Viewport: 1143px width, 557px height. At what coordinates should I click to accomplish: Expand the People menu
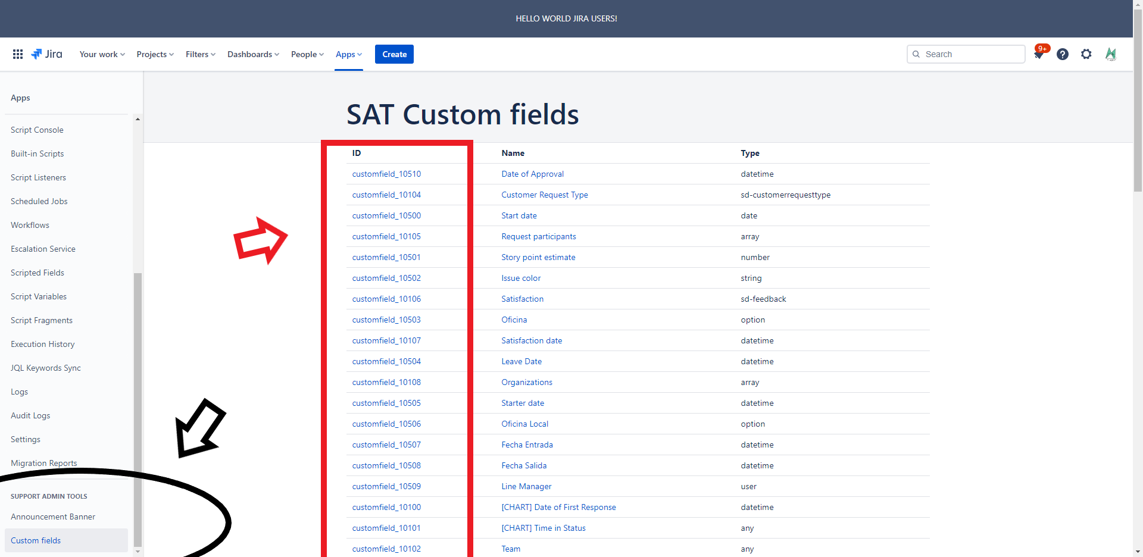point(307,54)
